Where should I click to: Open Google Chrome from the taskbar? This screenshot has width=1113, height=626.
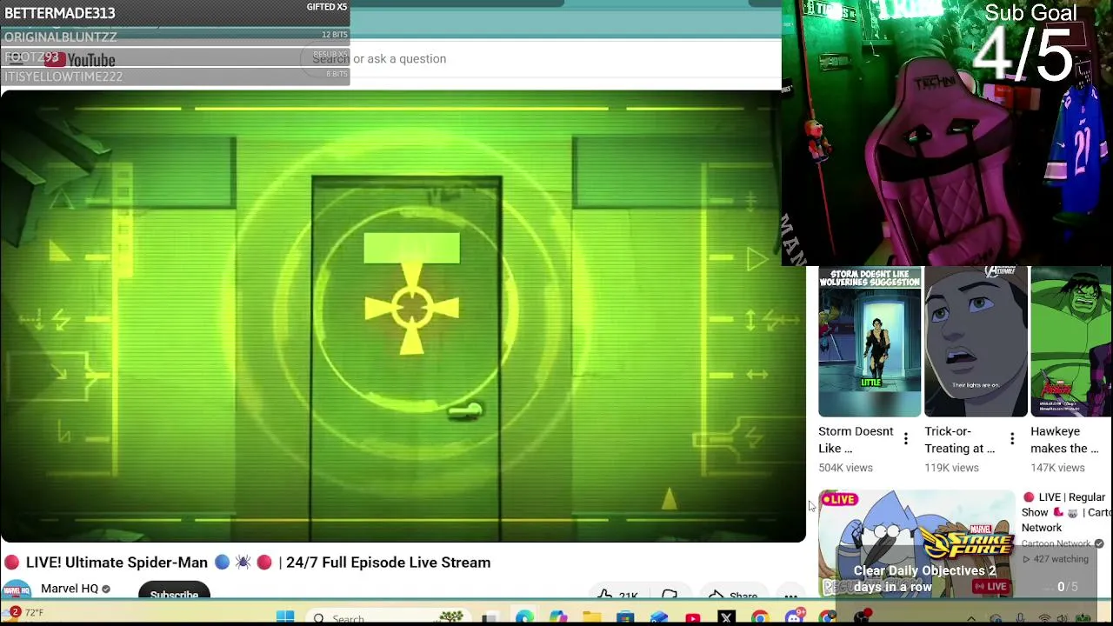(760, 617)
